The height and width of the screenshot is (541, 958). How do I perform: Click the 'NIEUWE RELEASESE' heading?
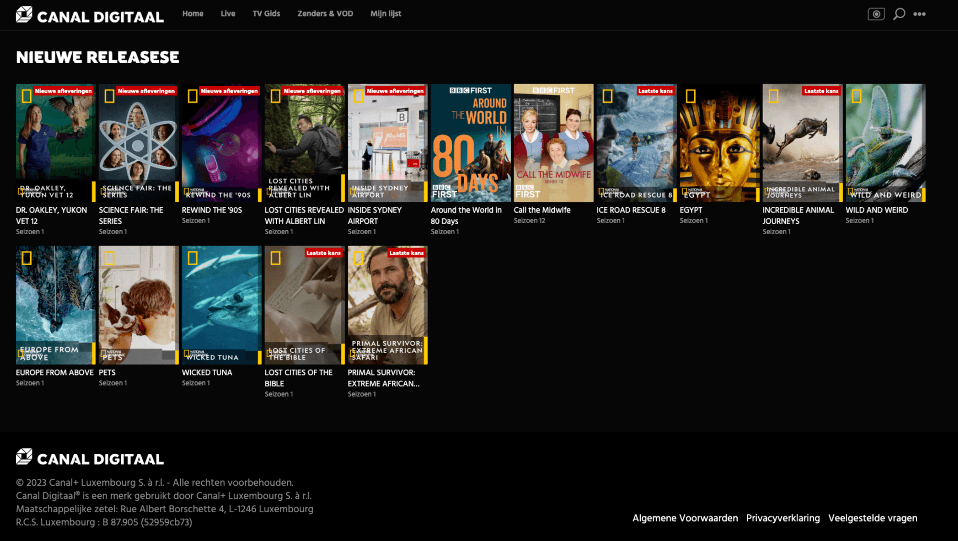click(x=97, y=57)
